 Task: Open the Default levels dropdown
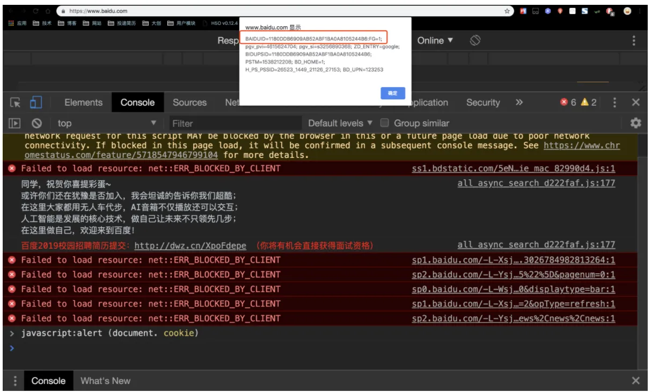(x=340, y=123)
